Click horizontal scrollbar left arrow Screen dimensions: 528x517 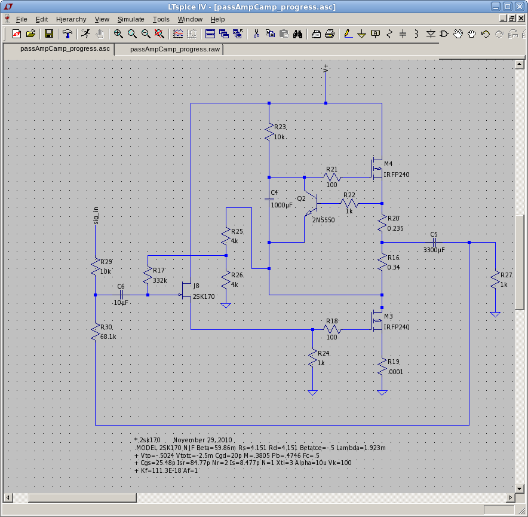8,497
